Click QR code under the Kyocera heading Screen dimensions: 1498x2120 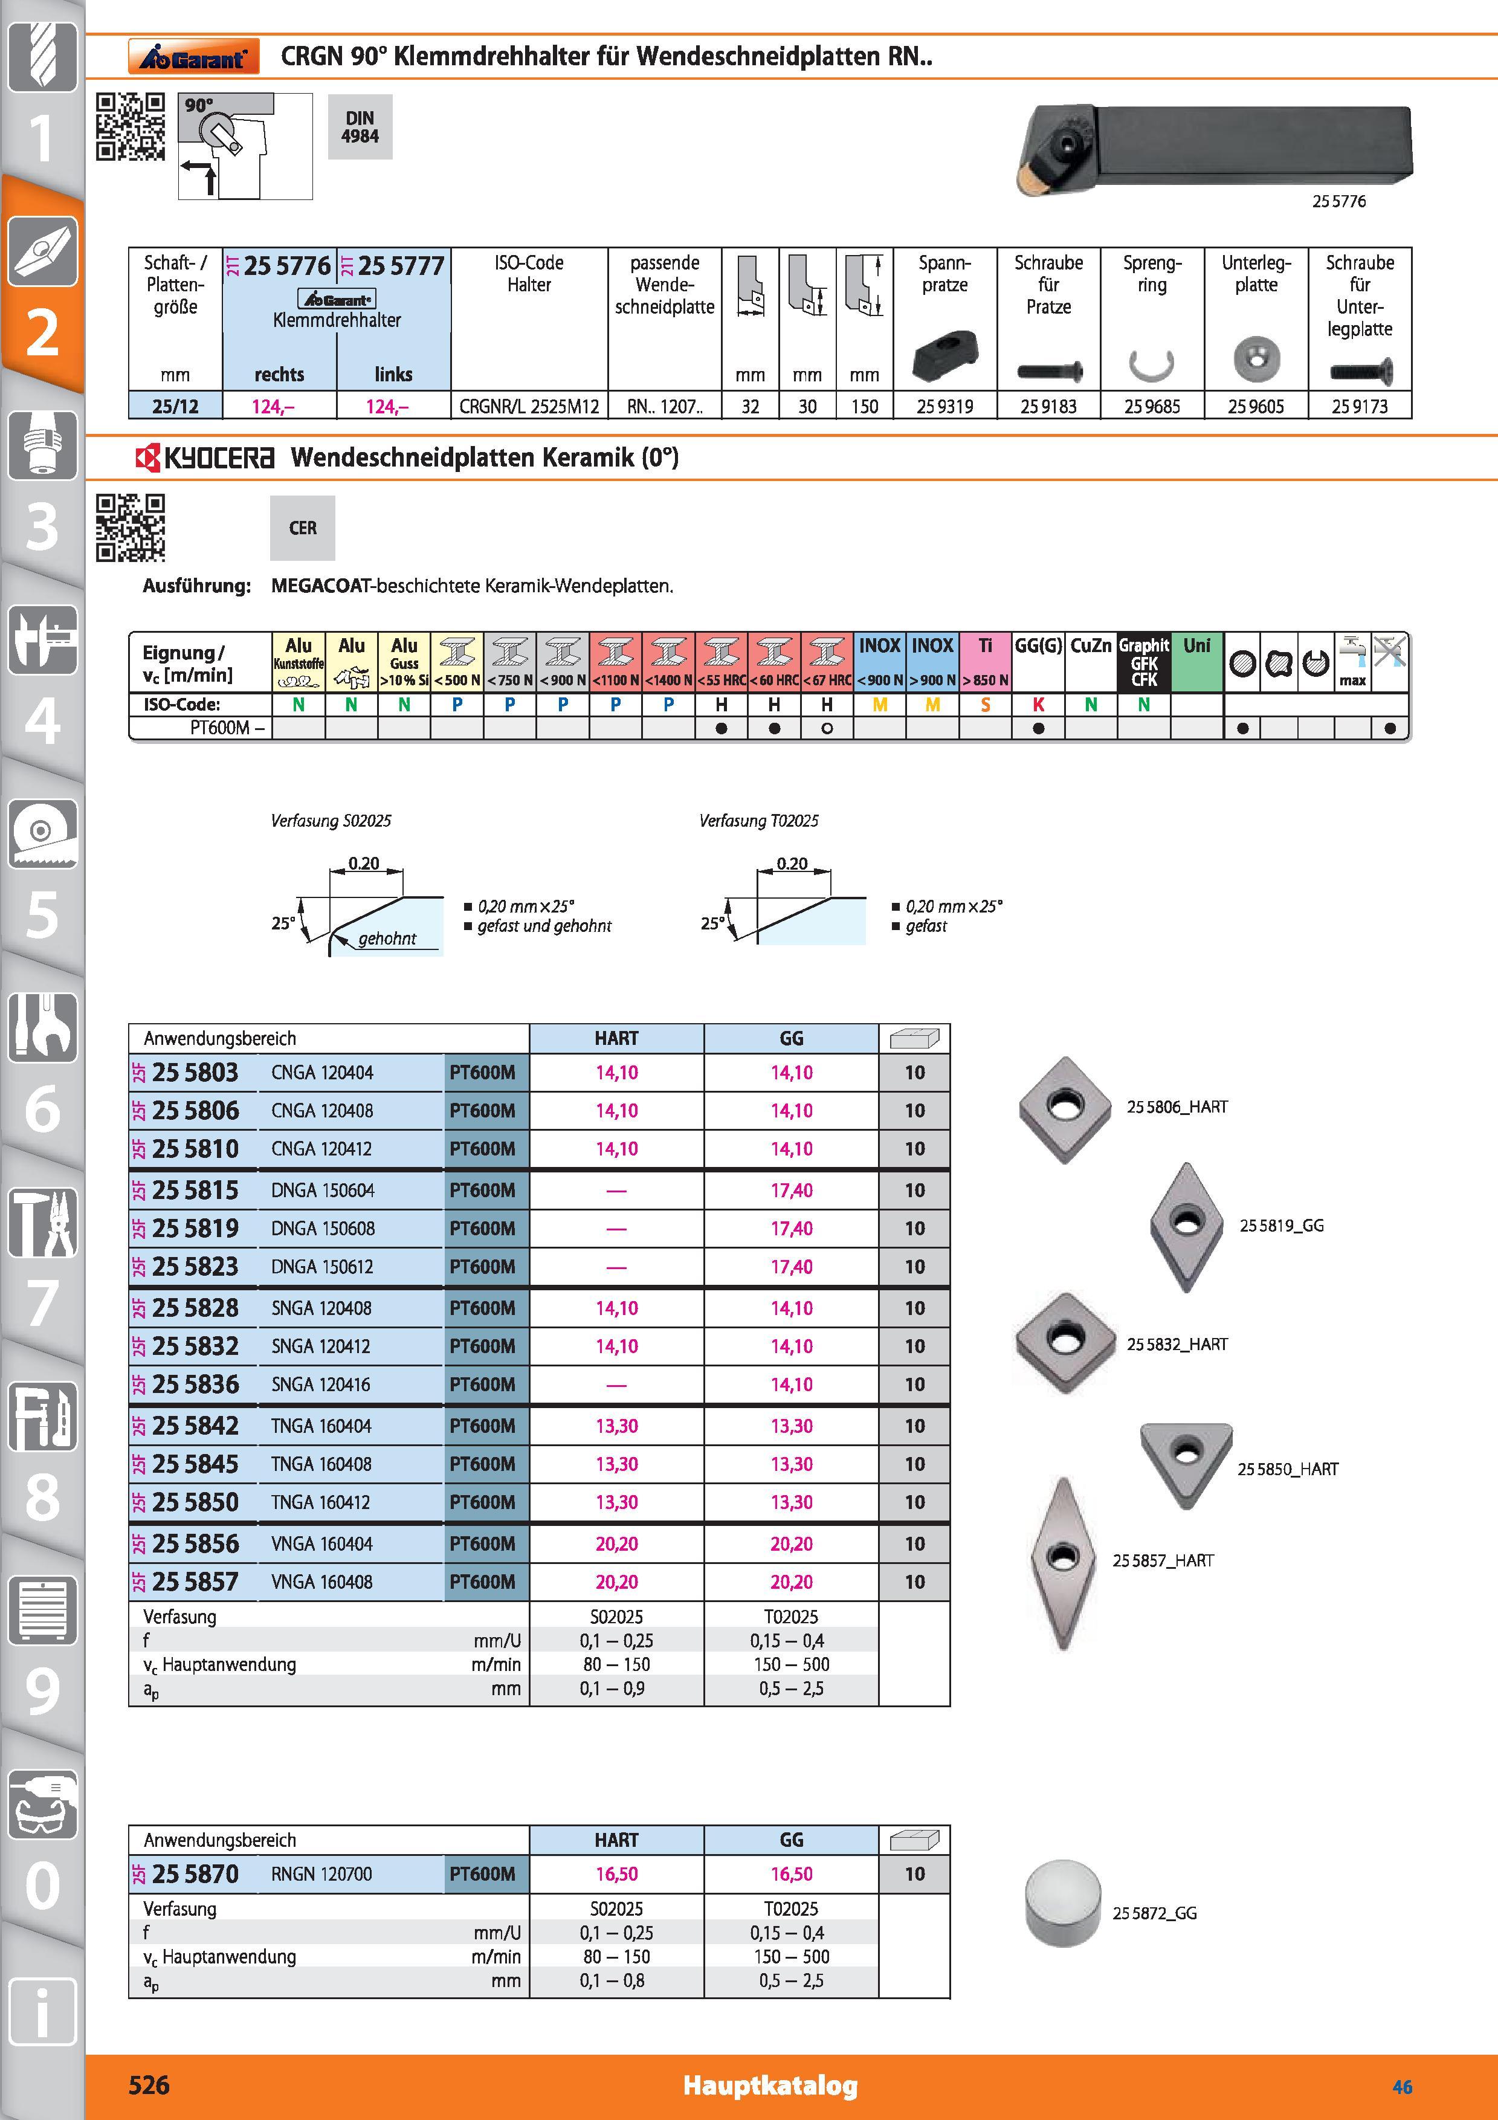(130, 527)
